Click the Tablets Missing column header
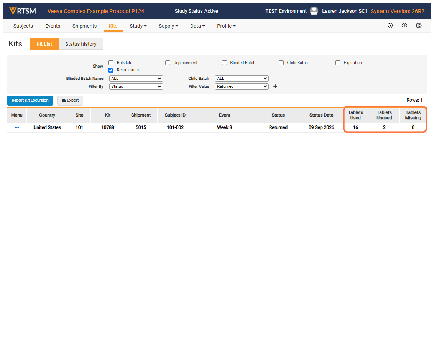The height and width of the screenshot is (353, 434). click(413, 115)
